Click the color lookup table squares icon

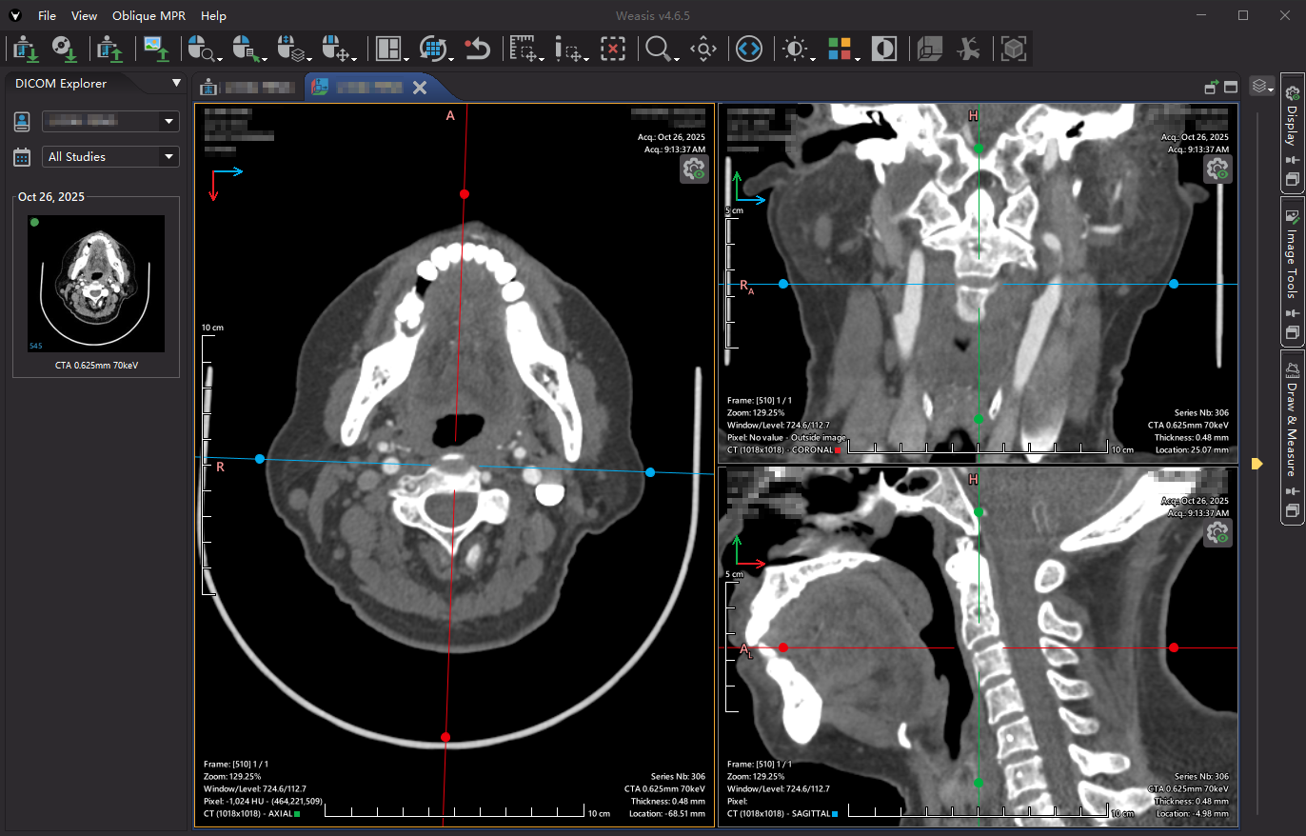point(840,49)
